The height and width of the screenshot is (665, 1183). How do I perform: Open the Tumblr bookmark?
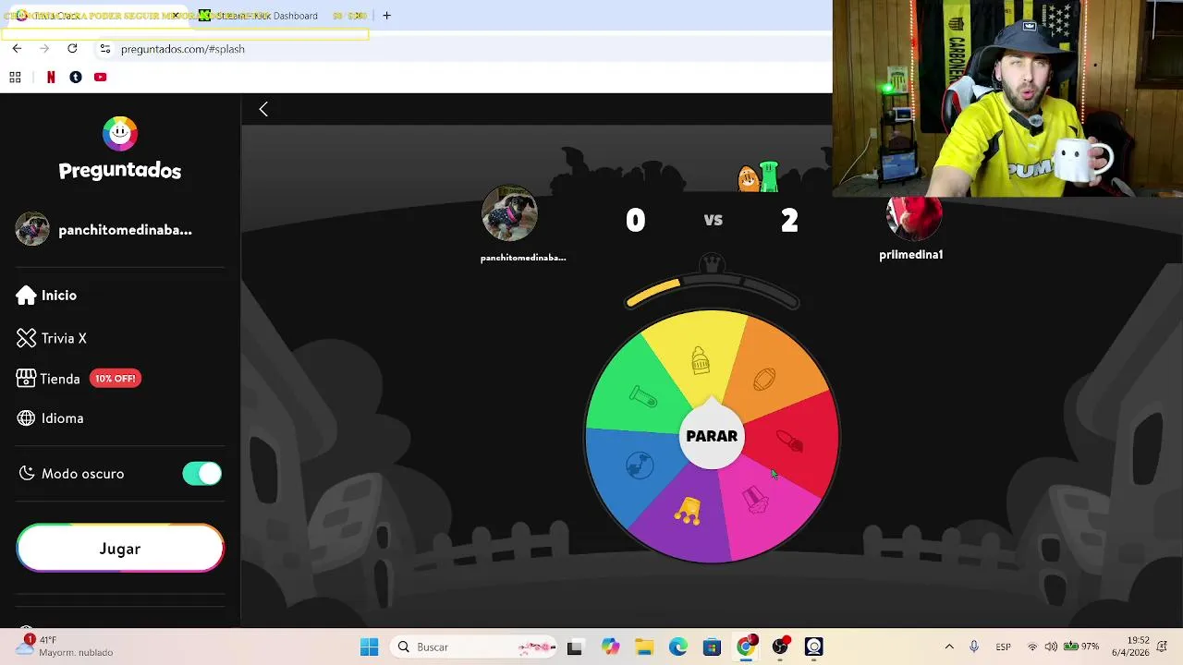point(76,78)
